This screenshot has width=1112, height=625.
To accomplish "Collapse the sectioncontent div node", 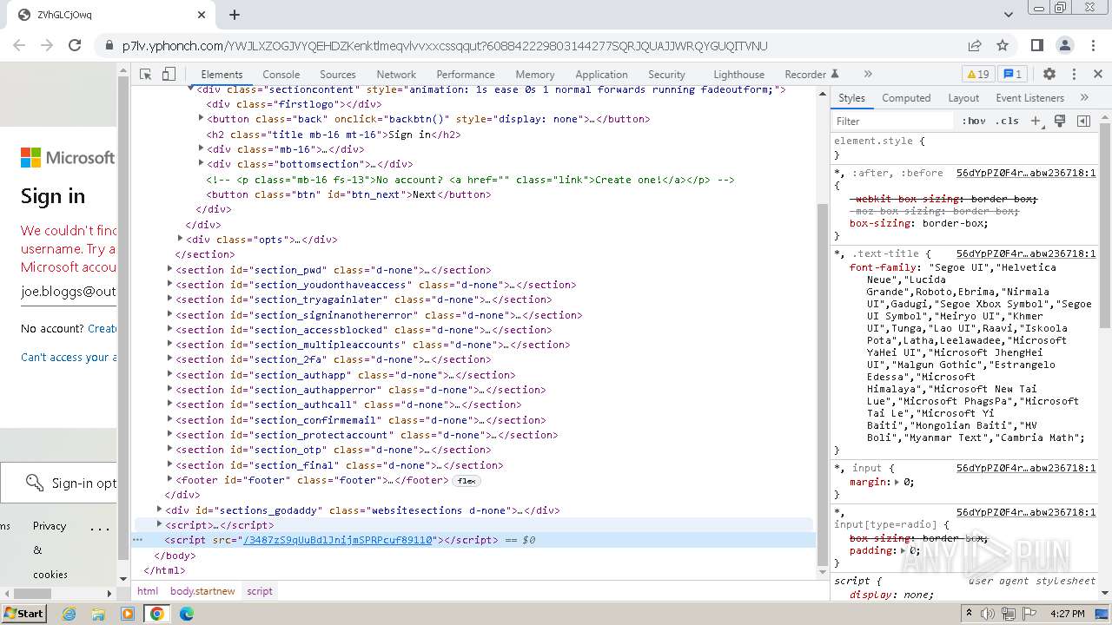I will coord(191,89).
